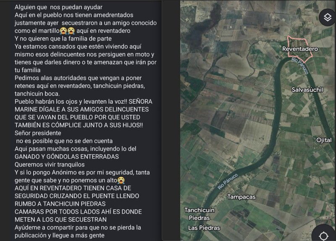
Task: Click the 'Señor presidente' line
Action: coord(38,133)
